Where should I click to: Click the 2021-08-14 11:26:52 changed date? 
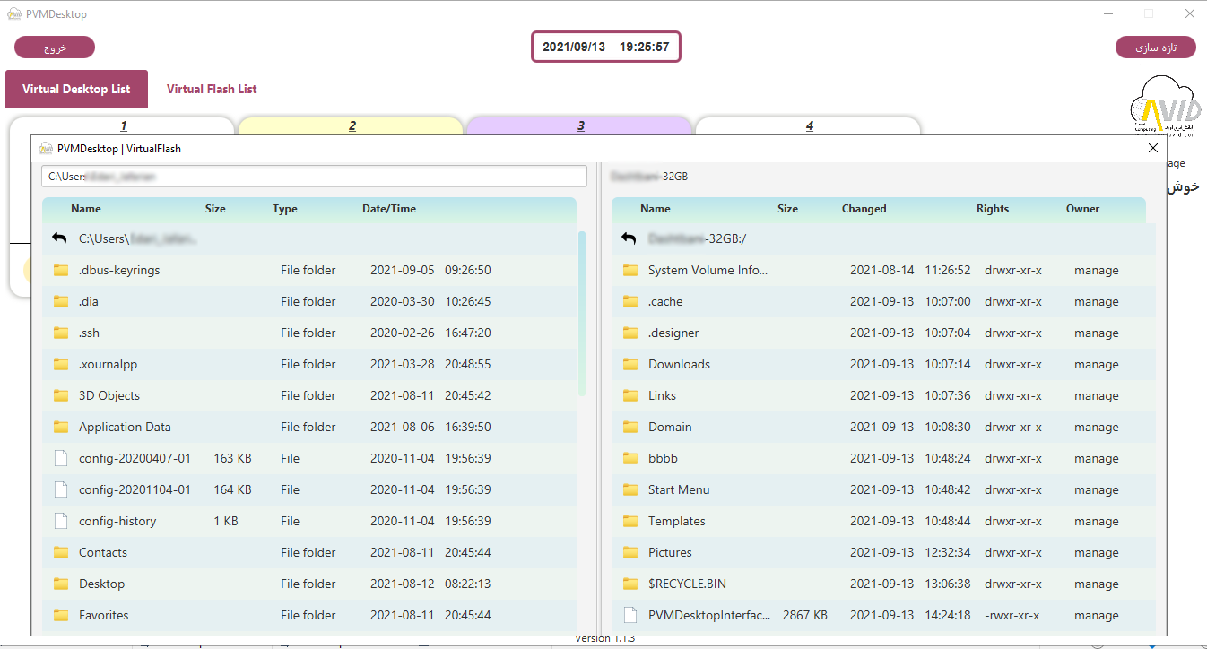(910, 270)
